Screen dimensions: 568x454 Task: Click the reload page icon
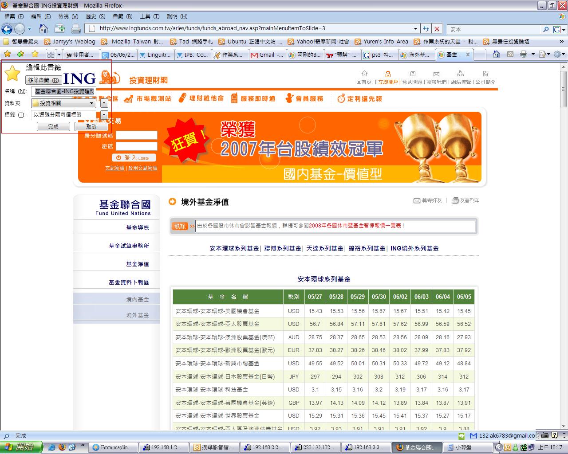(426, 29)
